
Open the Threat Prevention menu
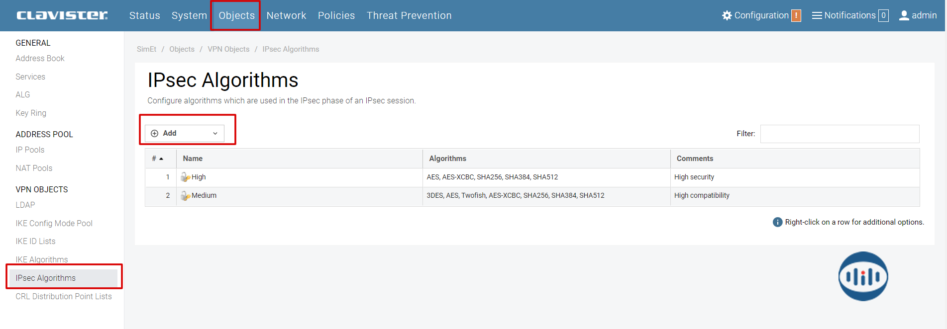[409, 15]
